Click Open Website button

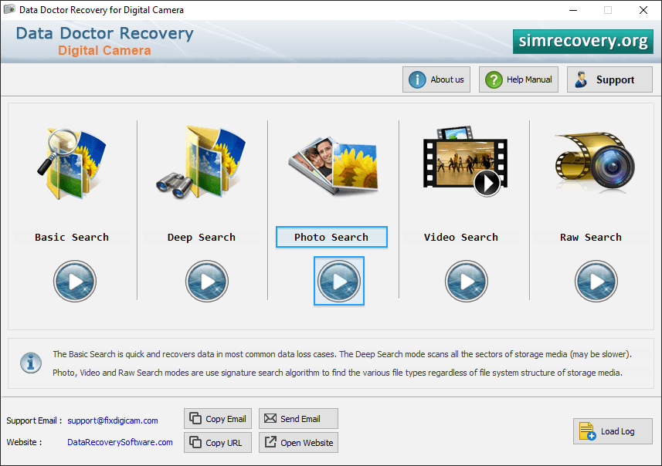(x=298, y=442)
